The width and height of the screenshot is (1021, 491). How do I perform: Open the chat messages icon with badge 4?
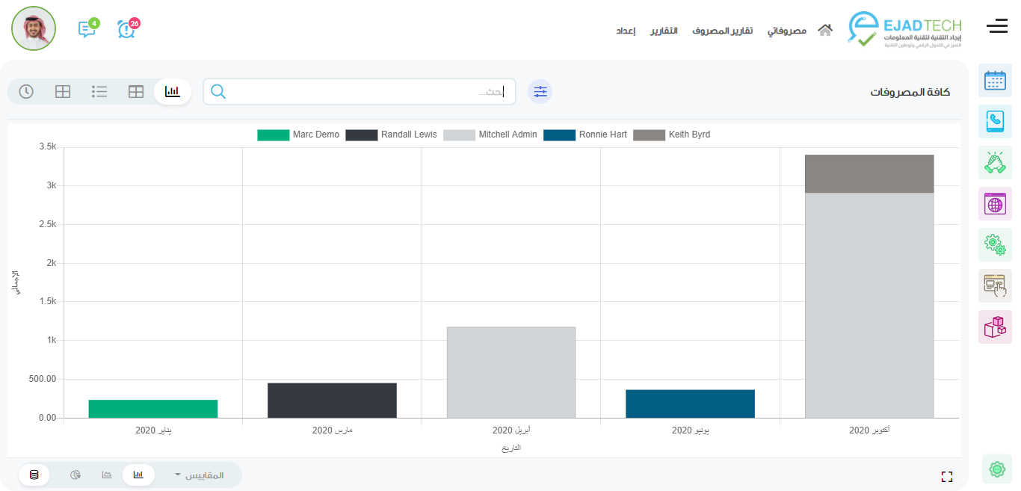point(87,29)
